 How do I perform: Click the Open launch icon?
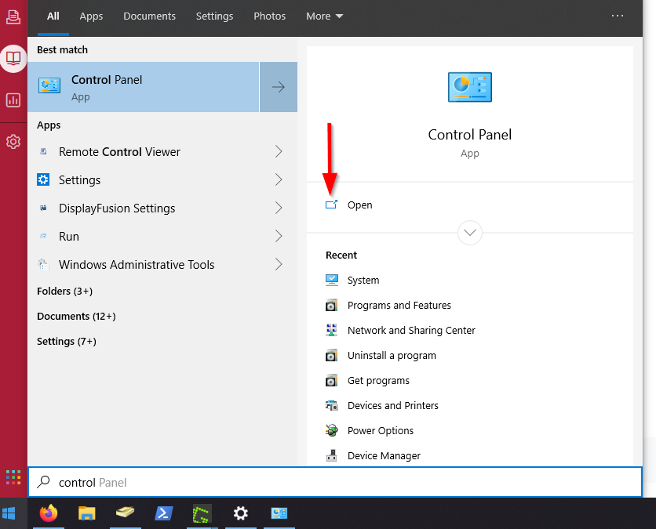331,205
